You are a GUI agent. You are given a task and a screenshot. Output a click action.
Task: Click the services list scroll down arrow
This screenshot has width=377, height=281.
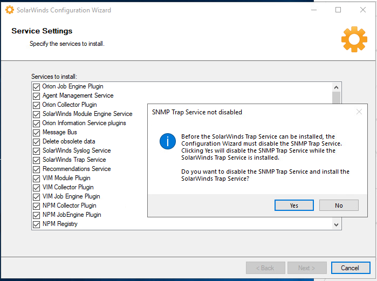(x=336, y=224)
